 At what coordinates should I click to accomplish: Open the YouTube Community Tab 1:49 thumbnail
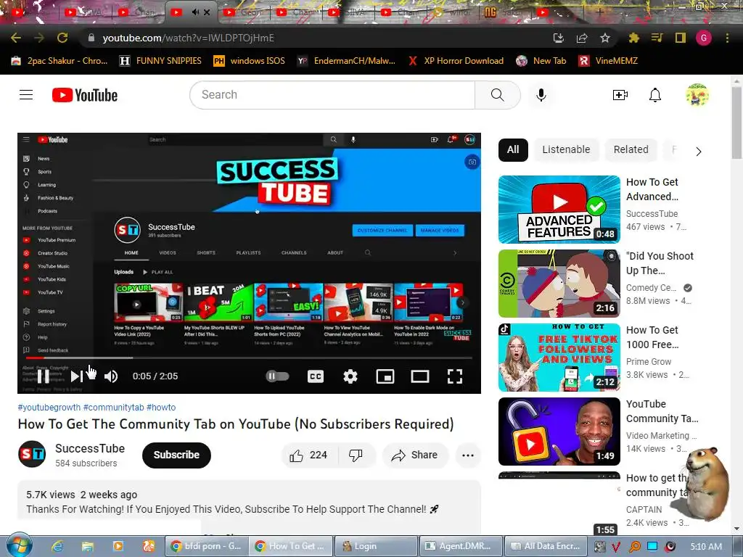(x=559, y=432)
